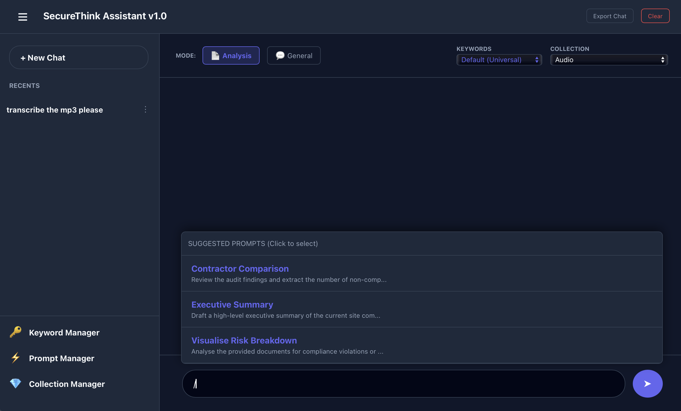Focus the message input field
Image resolution: width=681 pixels, height=411 pixels.
403,383
